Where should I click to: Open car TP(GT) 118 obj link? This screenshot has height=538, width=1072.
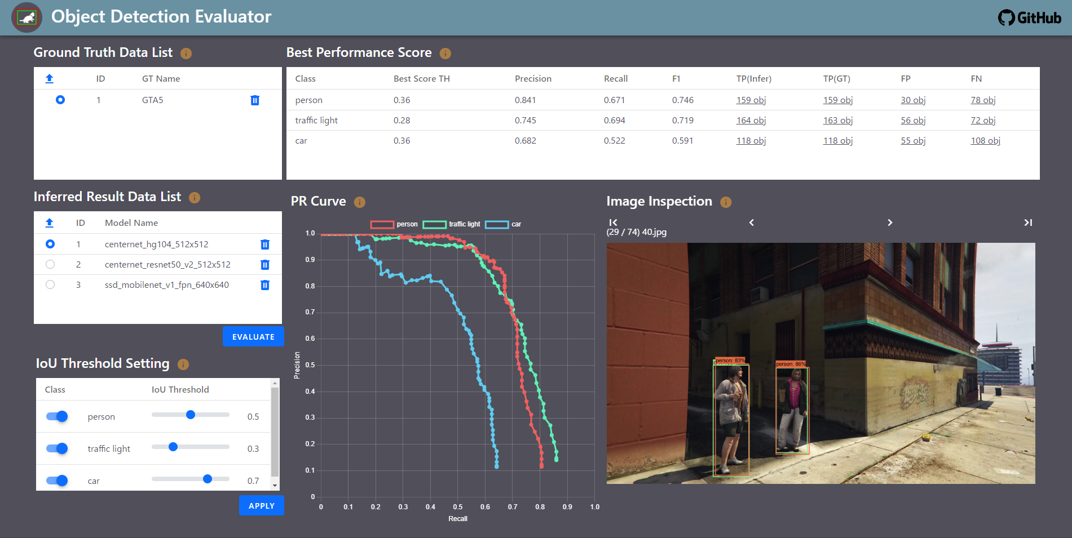[x=837, y=141]
